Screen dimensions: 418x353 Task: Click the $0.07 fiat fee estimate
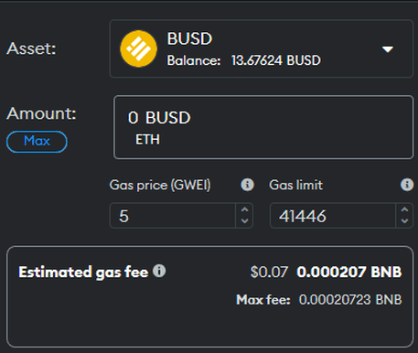[269, 272]
